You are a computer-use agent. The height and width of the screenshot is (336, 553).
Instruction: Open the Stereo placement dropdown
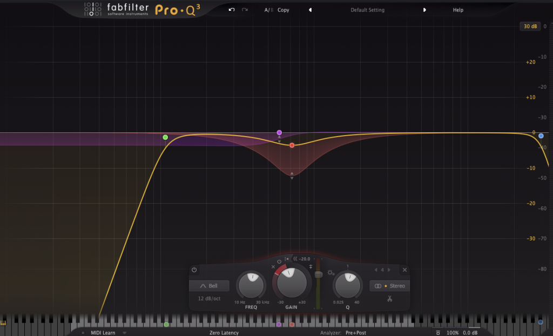click(x=390, y=286)
